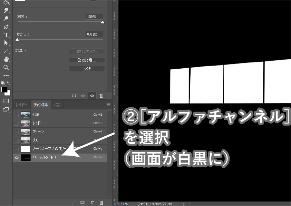Select the Hand tool
Image resolution: width=291 pixels, height=206 pixels.
6,59
